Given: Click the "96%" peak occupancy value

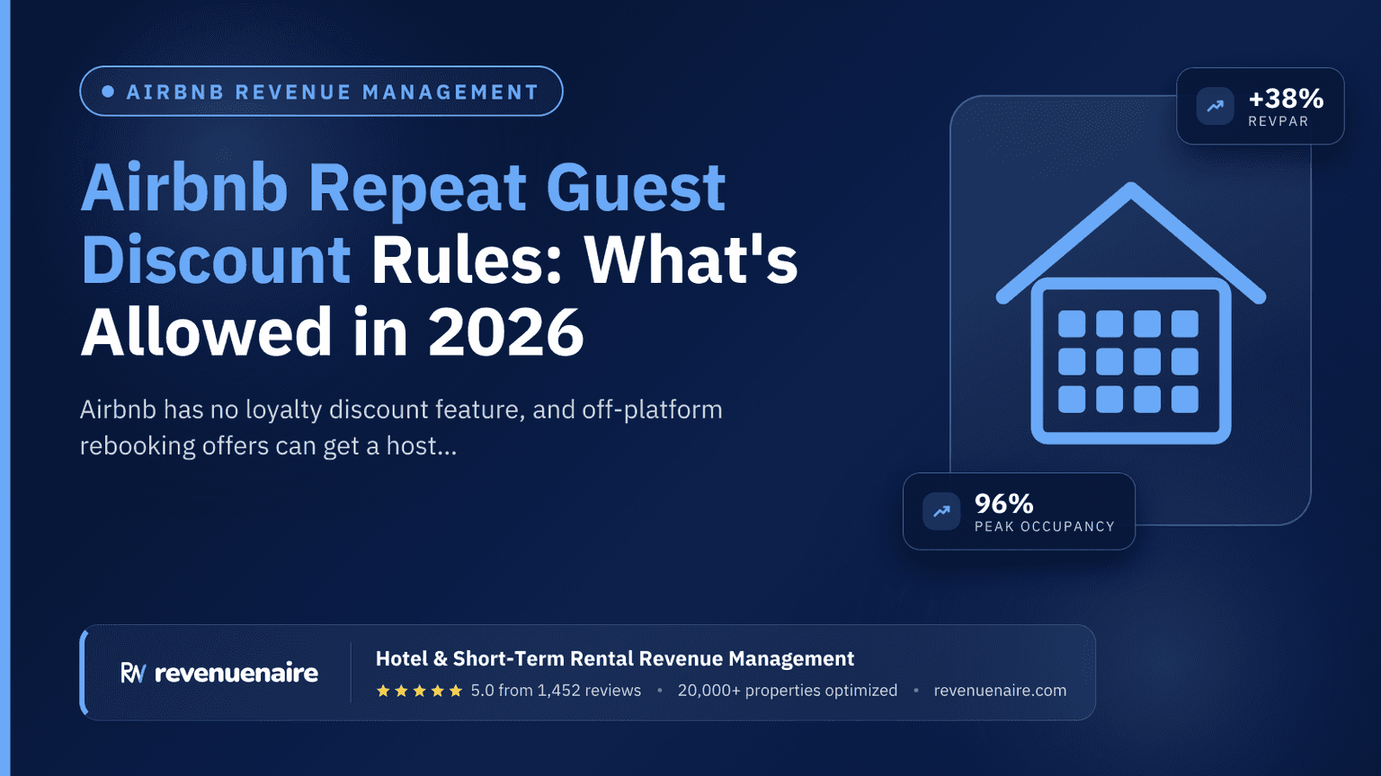Looking at the screenshot, I should point(1004,503).
